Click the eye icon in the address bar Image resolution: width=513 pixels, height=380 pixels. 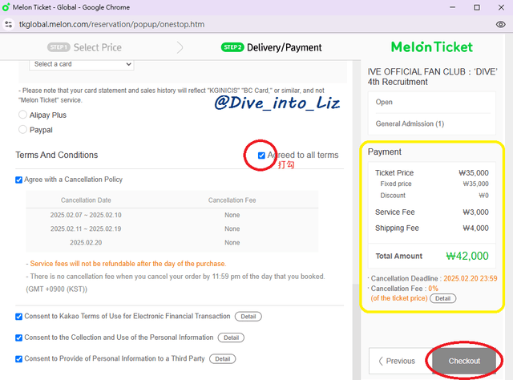(x=499, y=25)
